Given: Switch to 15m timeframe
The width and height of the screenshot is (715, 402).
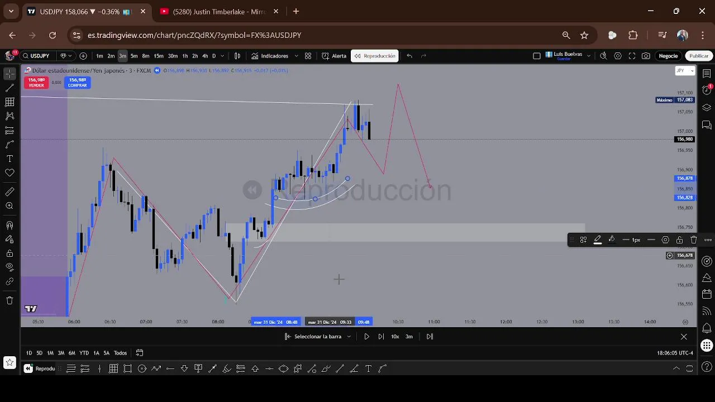Looking at the screenshot, I should click(x=159, y=56).
